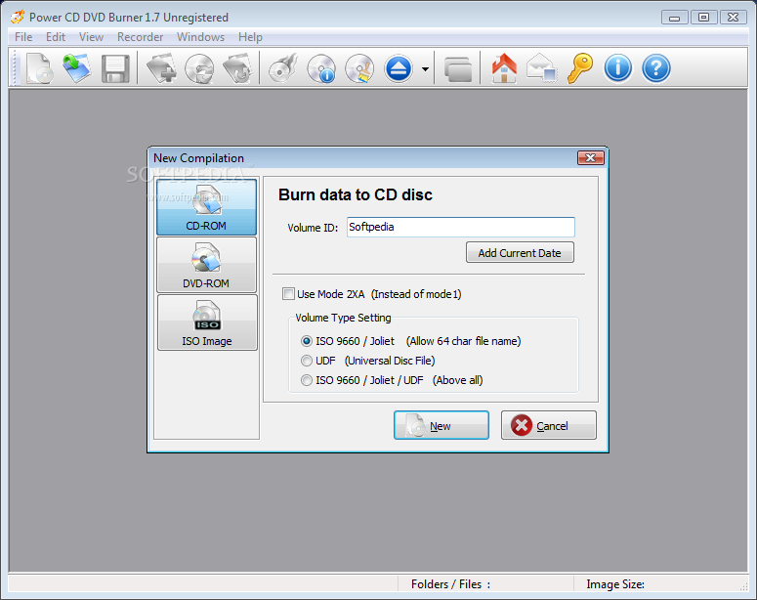The height and width of the screenshot is (600, 757).
Task: Open the Recorder menu
Action: coord(140,37)
